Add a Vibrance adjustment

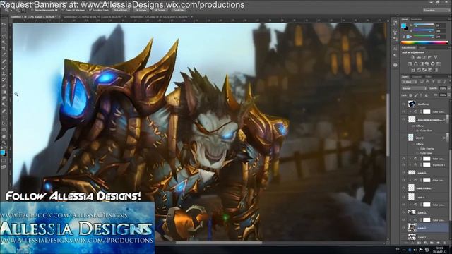click(x=436, y=58)
